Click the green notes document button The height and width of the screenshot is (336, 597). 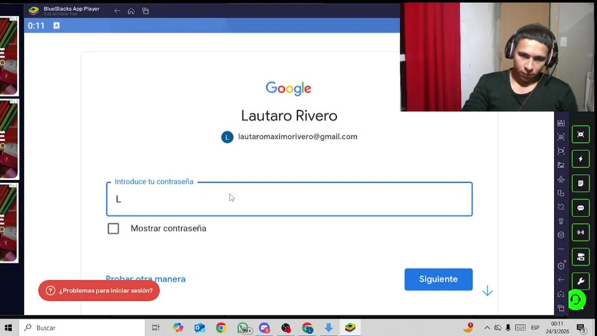click(581, 183)
